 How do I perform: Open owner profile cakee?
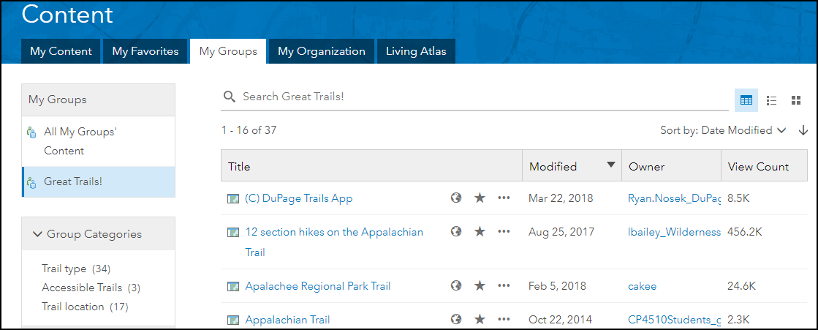point(643,286)
